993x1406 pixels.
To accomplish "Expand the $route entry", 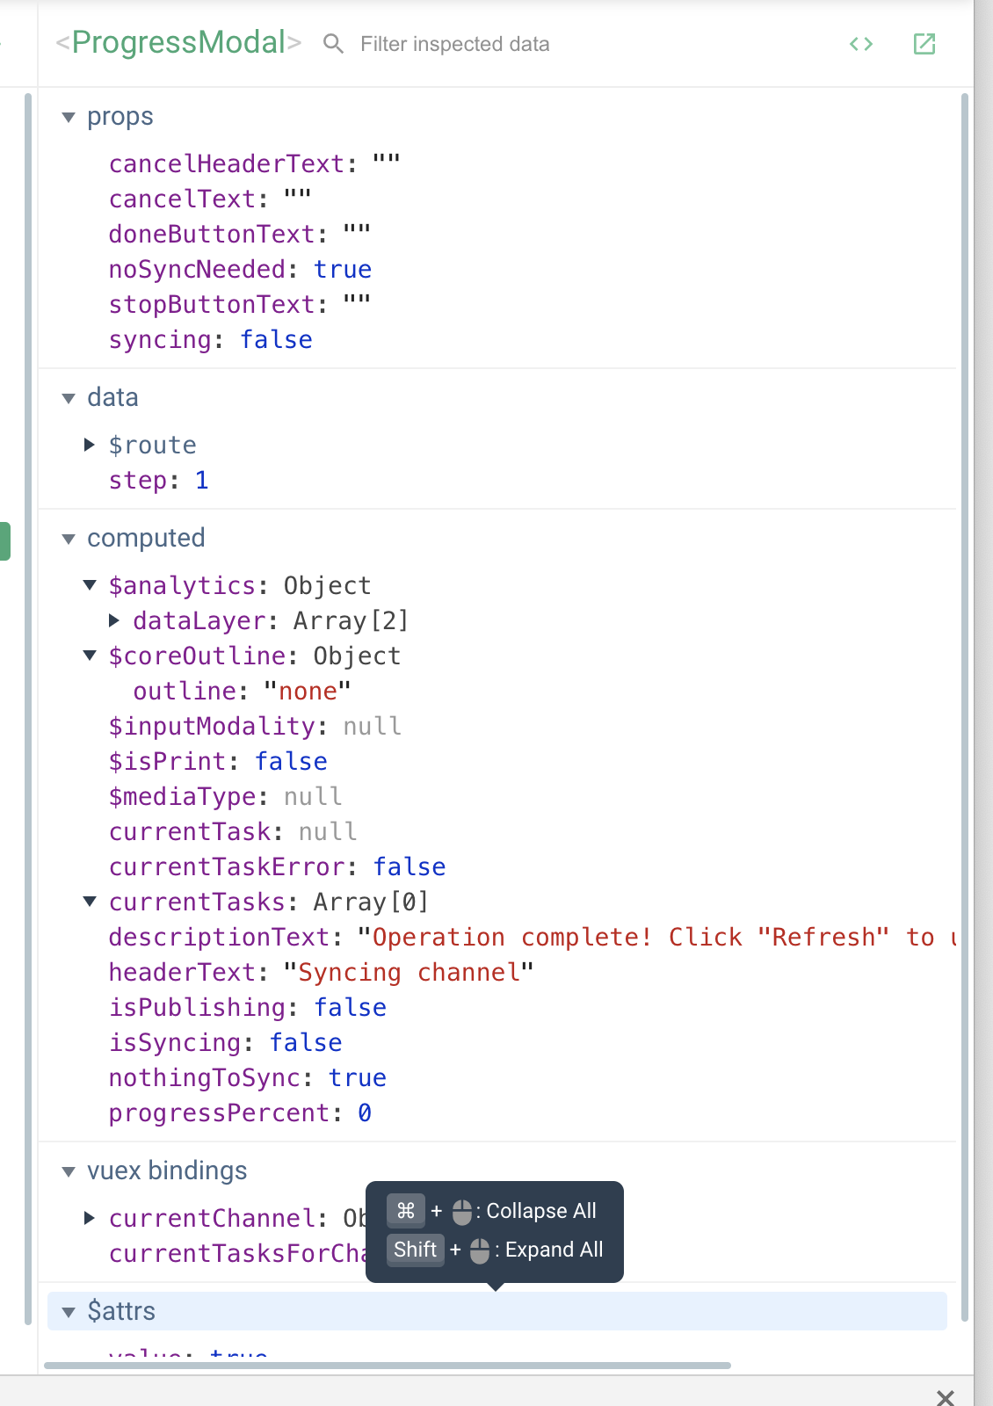I will [89, 445].
